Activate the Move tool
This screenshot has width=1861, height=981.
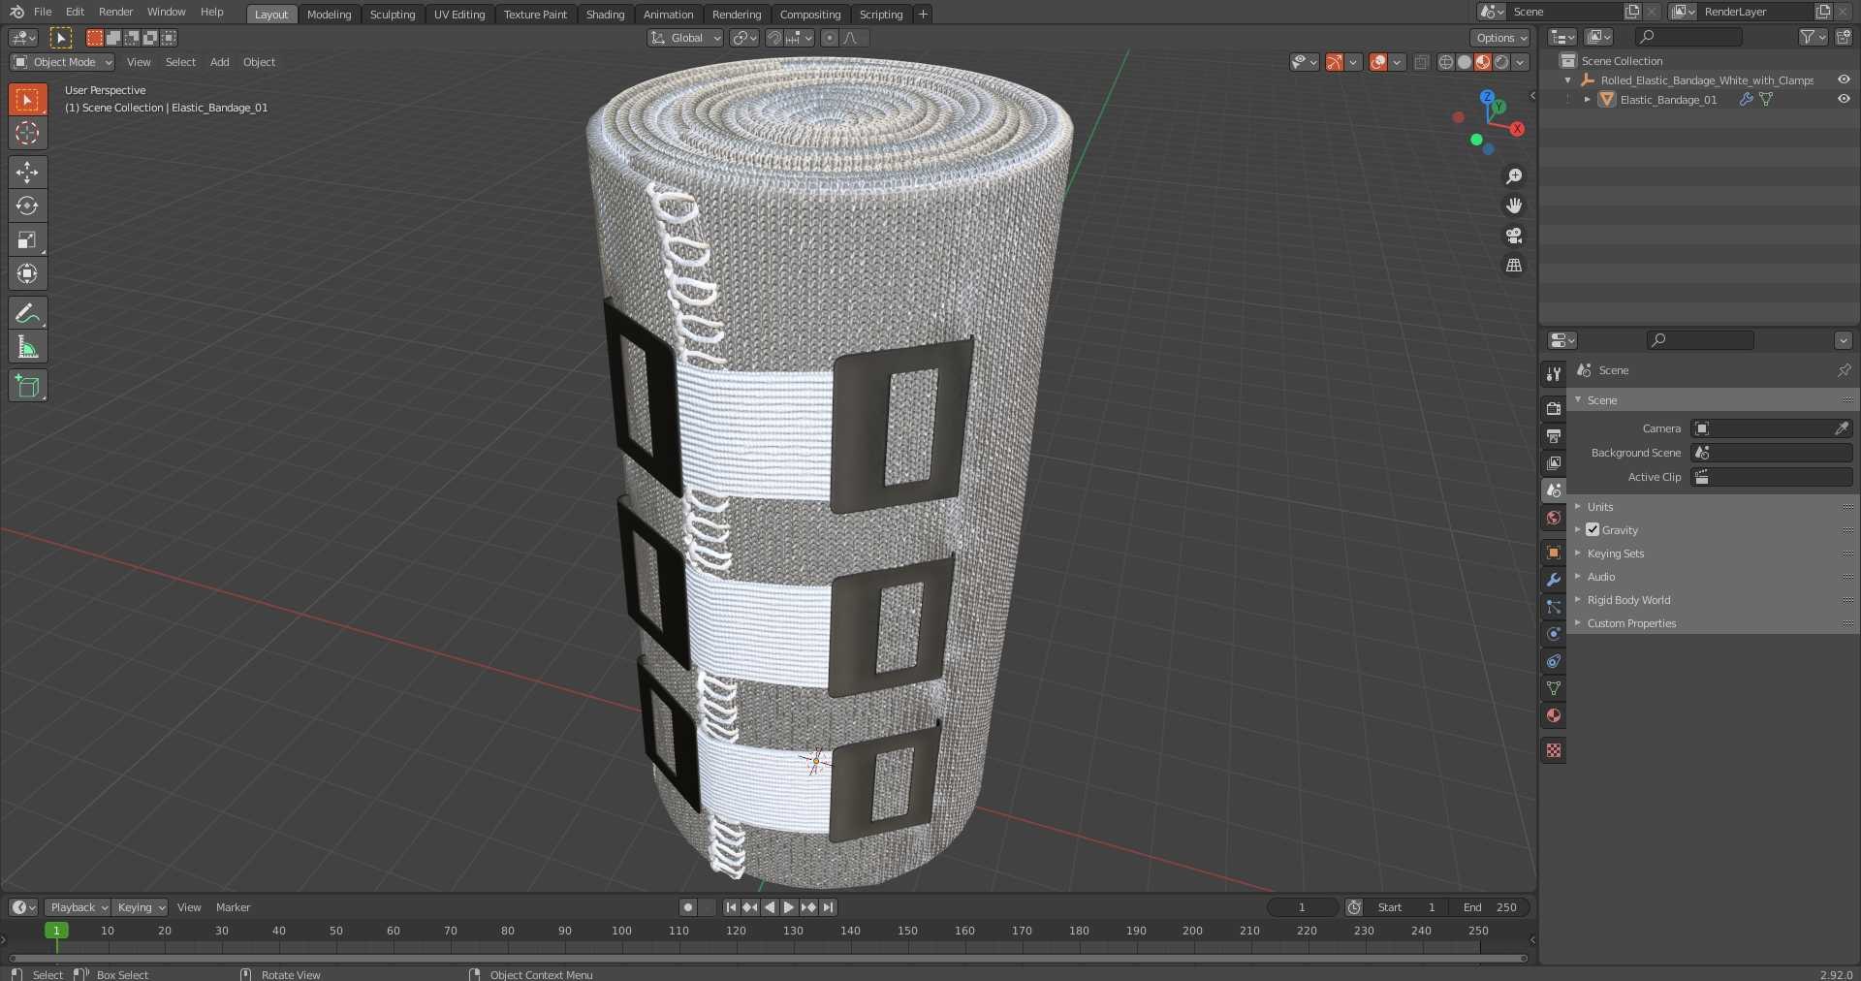pyautogui.click(x=27, y=173)
